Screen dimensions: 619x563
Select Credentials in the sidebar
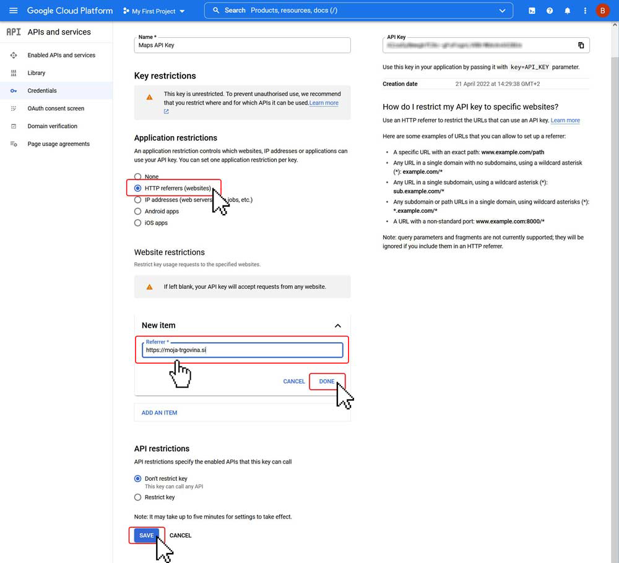(x=42, y=91)
